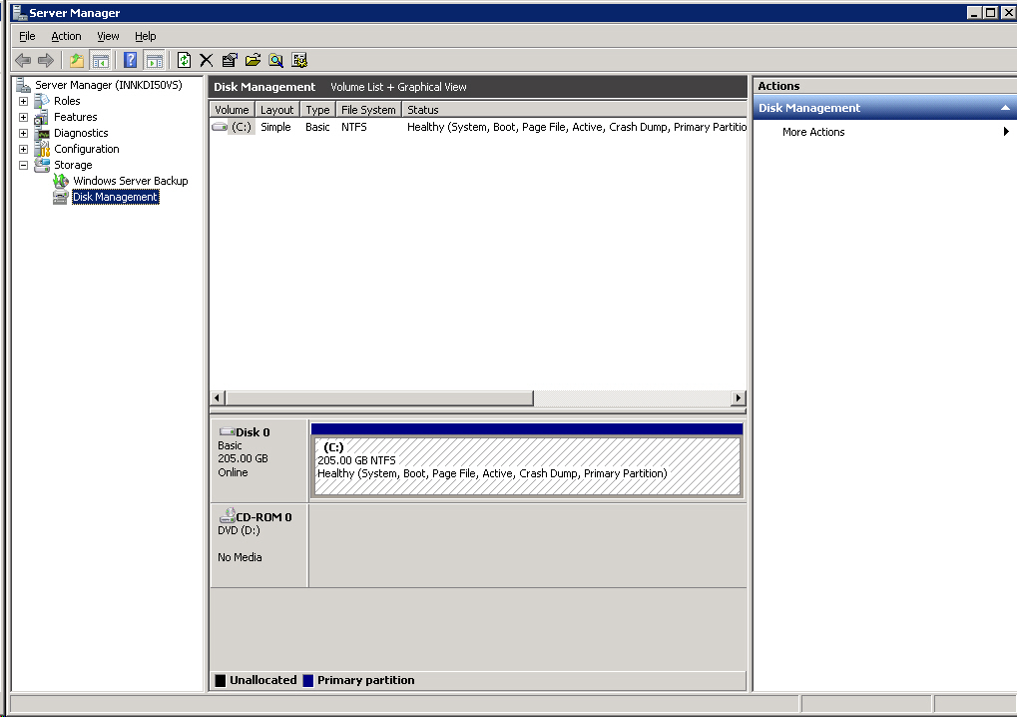Sort by the Status column header
The height and width of the screenshot is (717, 1017).
(574, 110)
